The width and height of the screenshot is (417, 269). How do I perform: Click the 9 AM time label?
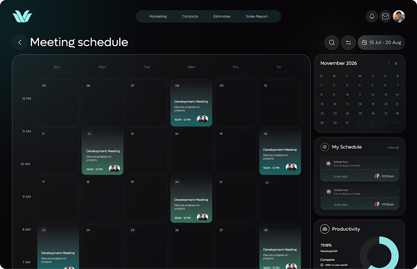click(x=27, y=197)
